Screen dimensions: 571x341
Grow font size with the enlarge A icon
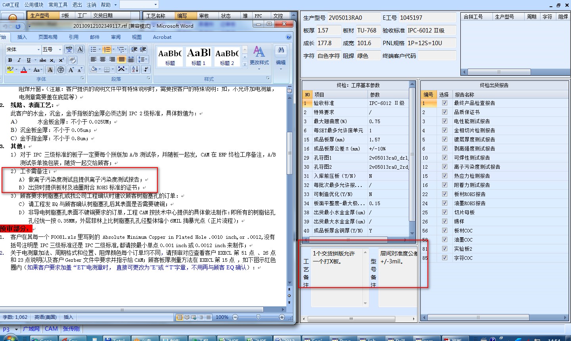point(71,70)
